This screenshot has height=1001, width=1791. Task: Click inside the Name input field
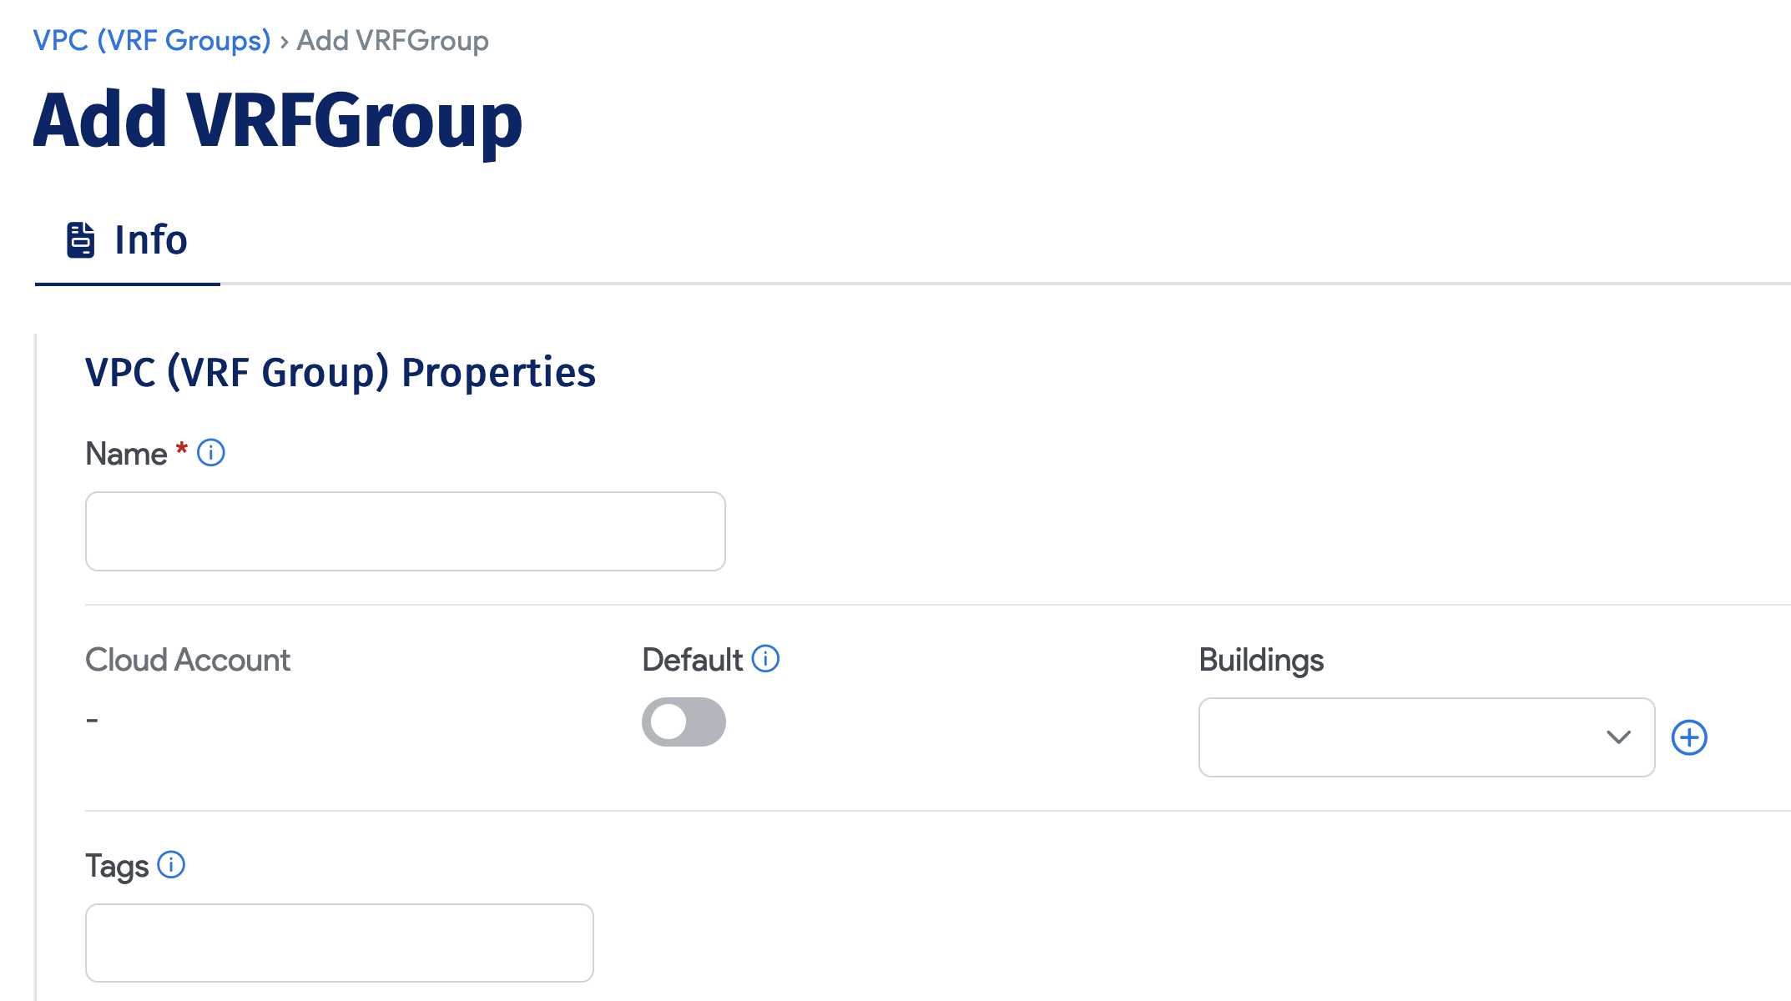404,531
